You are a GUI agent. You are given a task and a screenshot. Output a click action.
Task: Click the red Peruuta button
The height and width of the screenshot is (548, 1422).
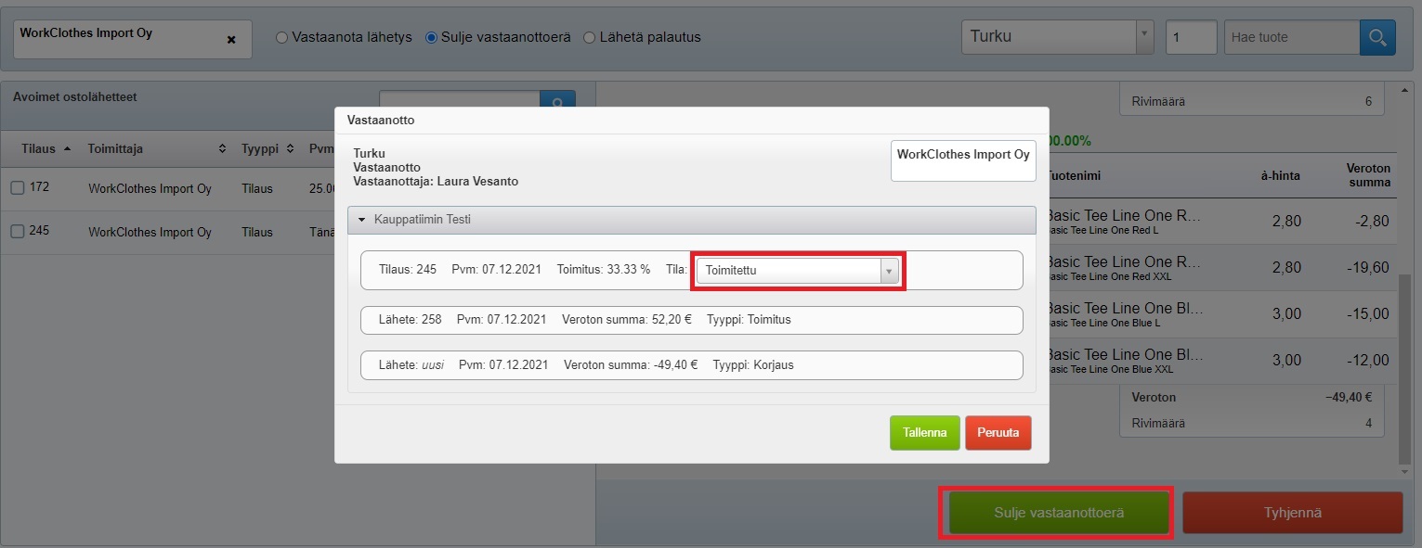pos(998,433)
